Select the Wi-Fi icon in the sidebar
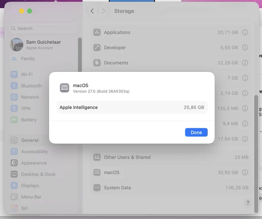Screen dimensions: 262x219 14,75
